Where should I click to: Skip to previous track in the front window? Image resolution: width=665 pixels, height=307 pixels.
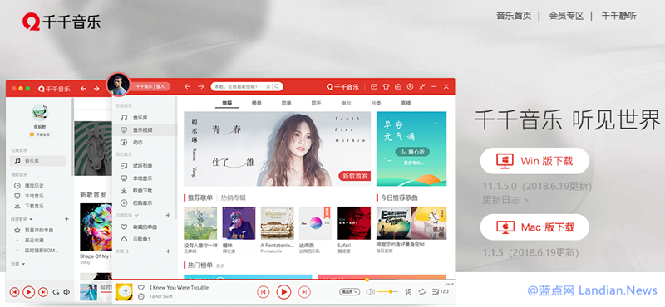pos(263,292)
